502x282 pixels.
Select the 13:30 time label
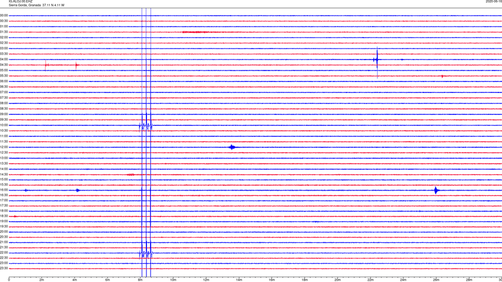[4, 163]
